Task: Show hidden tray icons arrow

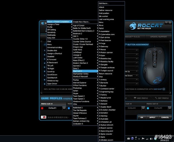Action: (x=139, y=139)
